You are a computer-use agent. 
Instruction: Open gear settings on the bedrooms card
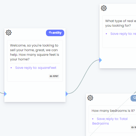click(90, 98)
